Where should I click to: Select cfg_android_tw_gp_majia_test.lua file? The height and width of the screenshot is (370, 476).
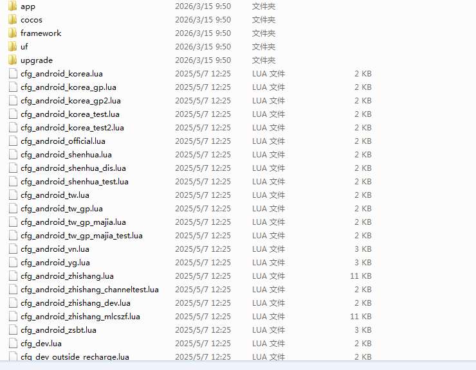coord(81,235)
